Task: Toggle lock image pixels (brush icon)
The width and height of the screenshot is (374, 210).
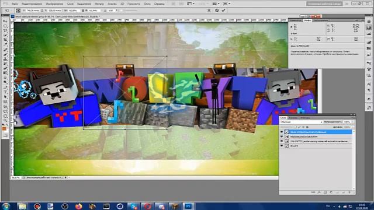Action: [299, 127]
